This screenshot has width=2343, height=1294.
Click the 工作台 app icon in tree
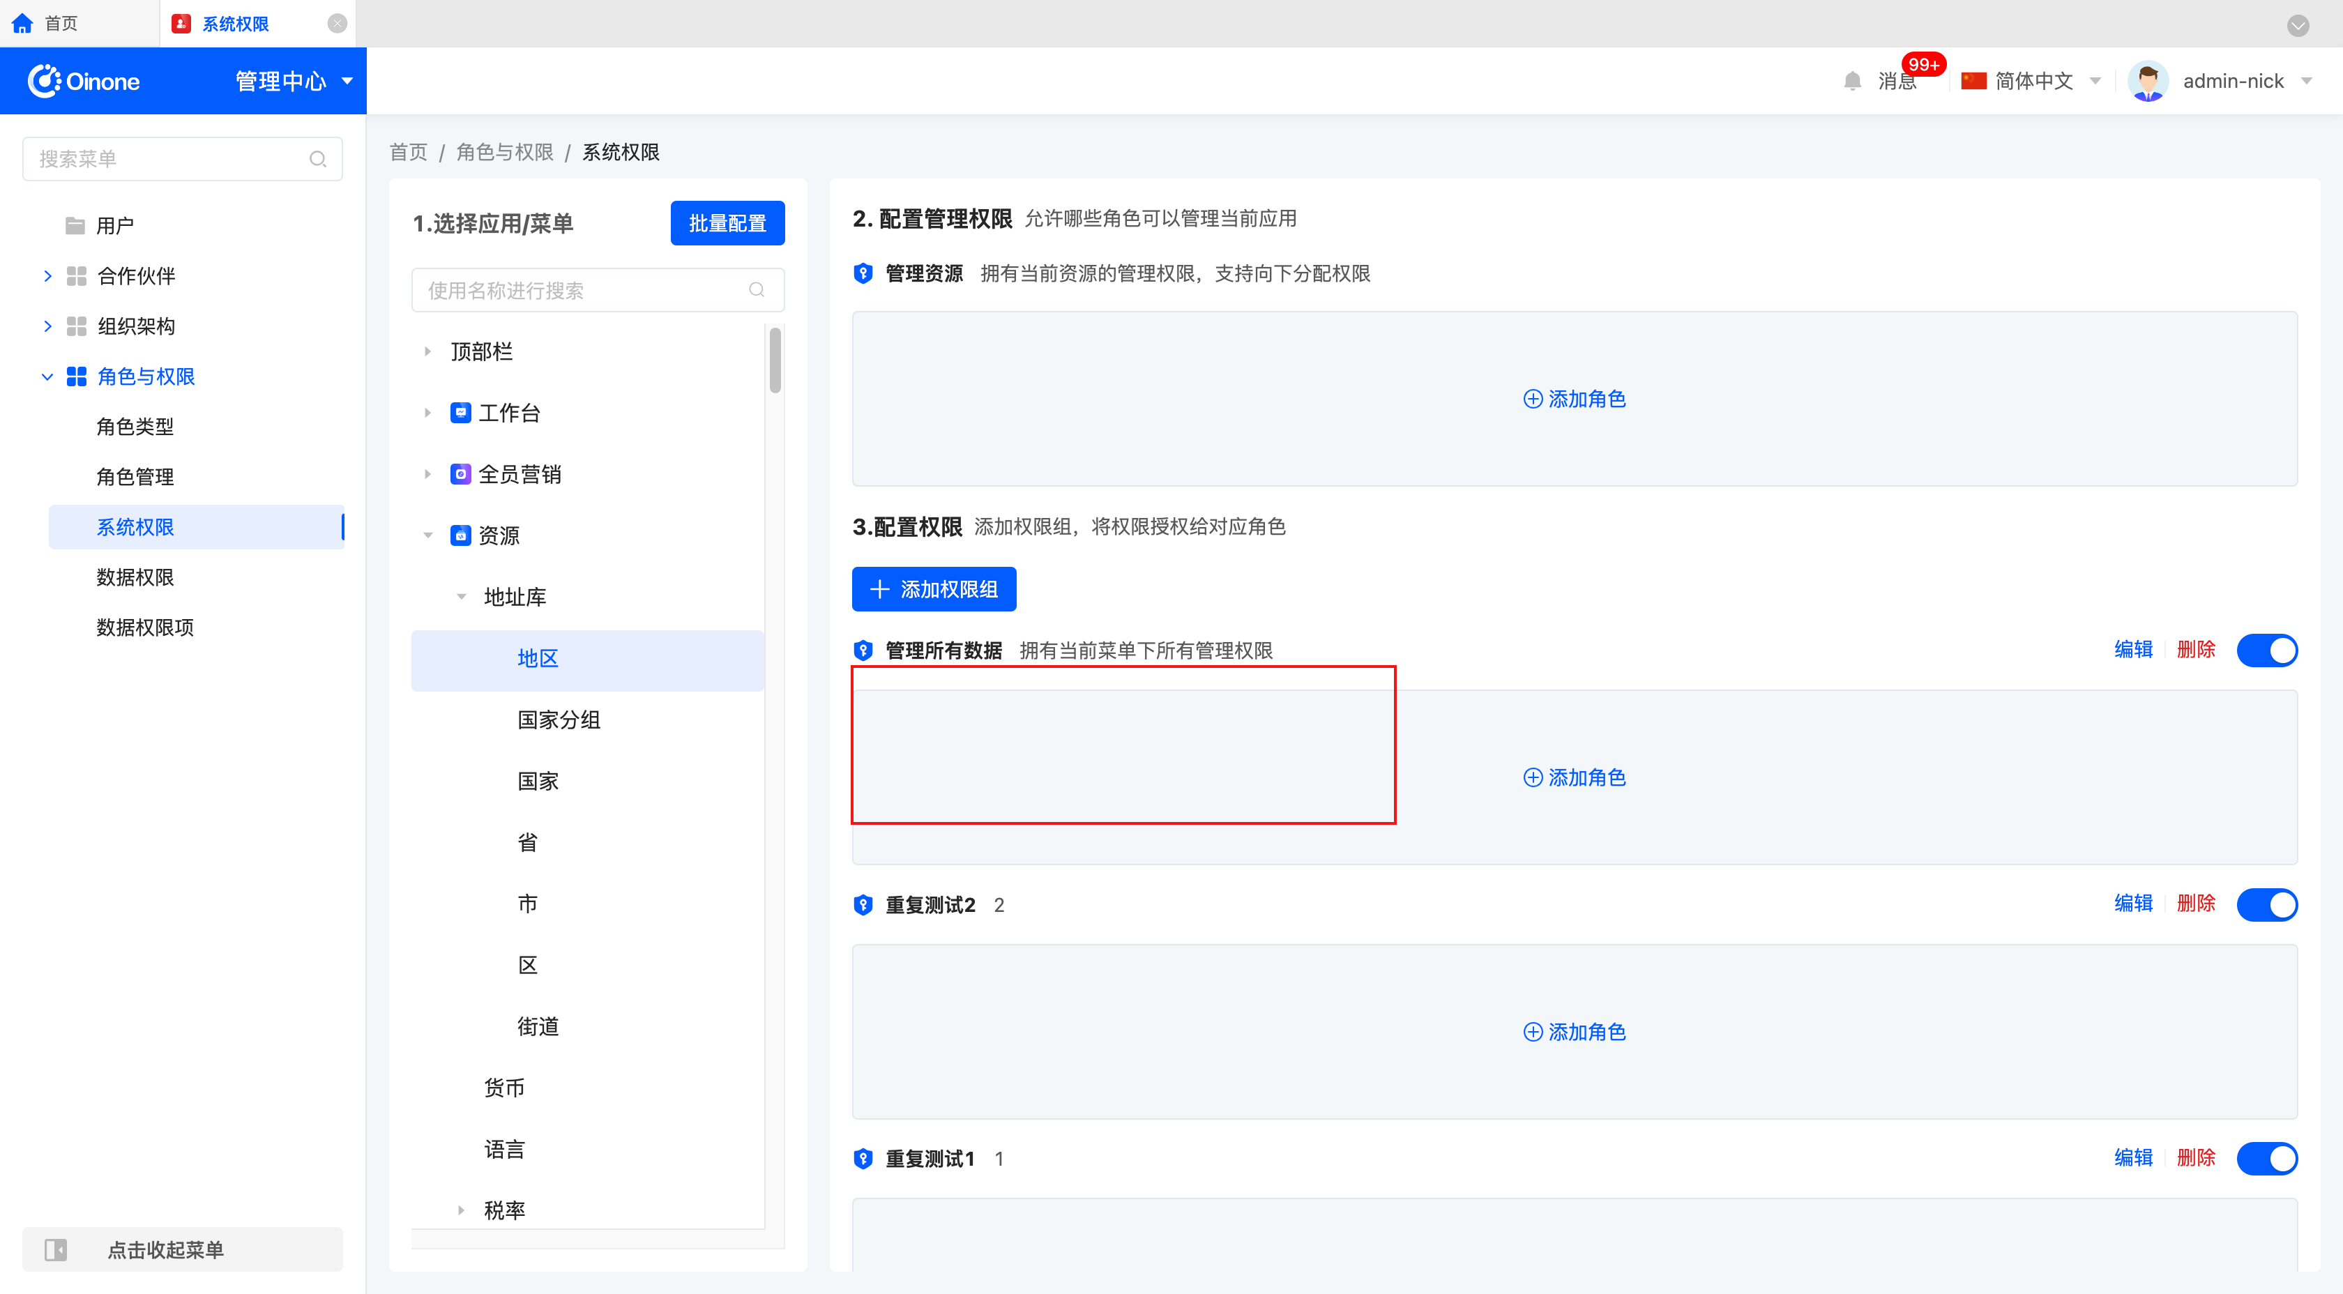point(461,413)
